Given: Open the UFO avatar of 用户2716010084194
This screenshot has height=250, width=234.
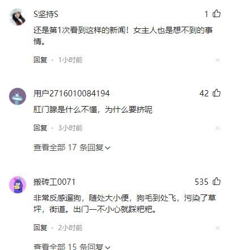Looking at the screenshot, I should click(18, 96).
